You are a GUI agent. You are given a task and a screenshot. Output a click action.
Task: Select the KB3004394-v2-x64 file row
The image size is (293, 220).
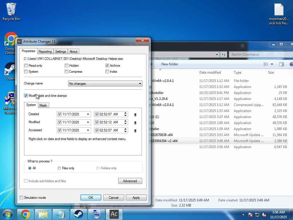tap(219, 141)
